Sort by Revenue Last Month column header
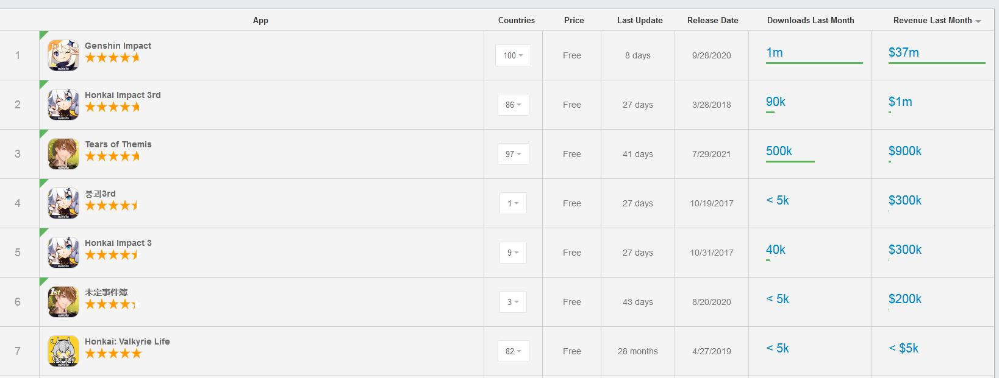The width and height of the screenshot is (999, 378). point(933,20)
